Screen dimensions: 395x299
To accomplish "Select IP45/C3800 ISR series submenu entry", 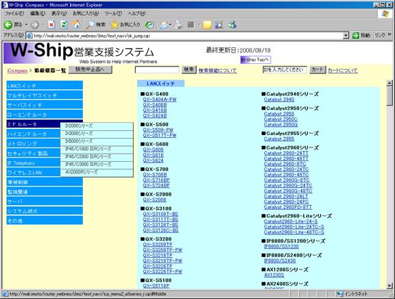I will pos(97,165).
